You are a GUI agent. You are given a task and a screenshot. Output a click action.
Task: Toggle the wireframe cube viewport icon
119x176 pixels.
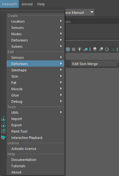pyautogui.click(x=68, y=49)
